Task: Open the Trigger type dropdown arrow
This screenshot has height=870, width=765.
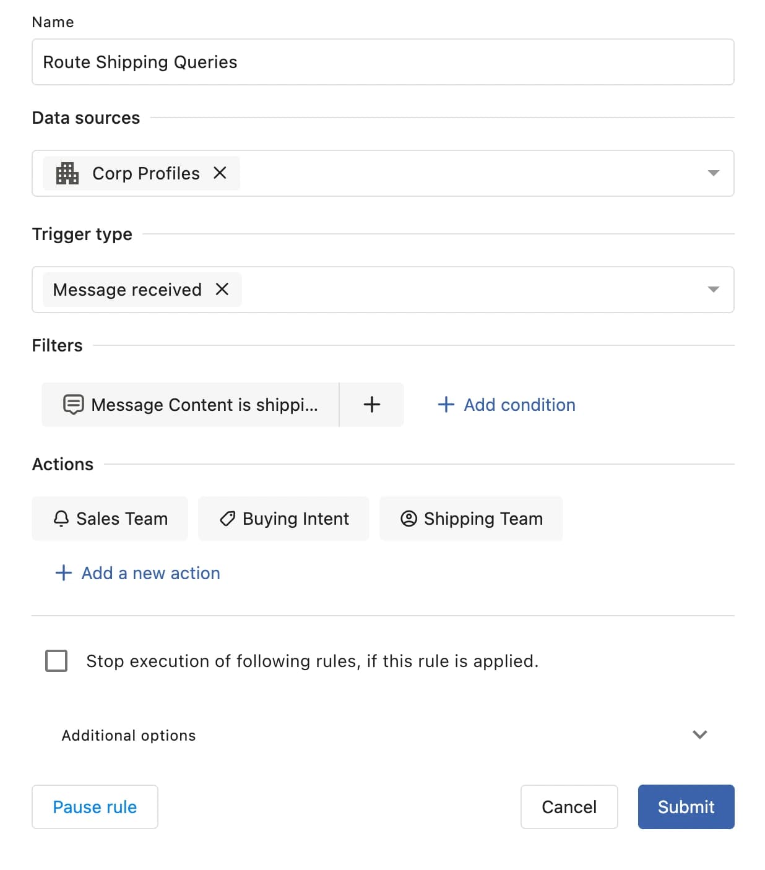Action: (713, 290)
